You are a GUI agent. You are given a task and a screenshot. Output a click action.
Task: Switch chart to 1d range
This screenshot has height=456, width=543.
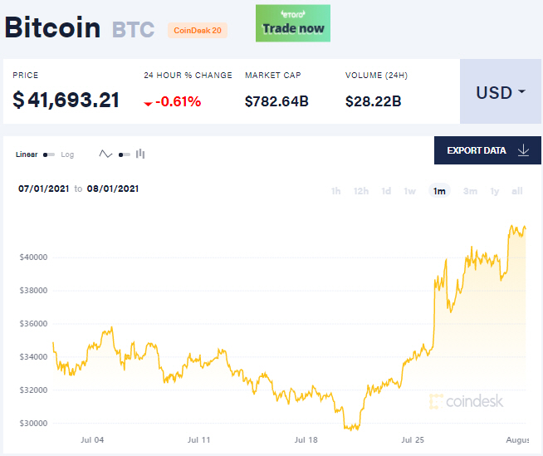point(386,191)
